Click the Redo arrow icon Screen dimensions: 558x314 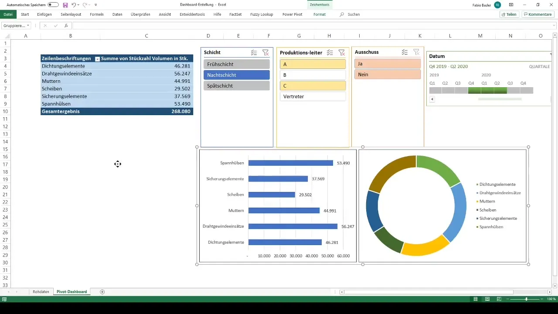click(x=85, y=5)
